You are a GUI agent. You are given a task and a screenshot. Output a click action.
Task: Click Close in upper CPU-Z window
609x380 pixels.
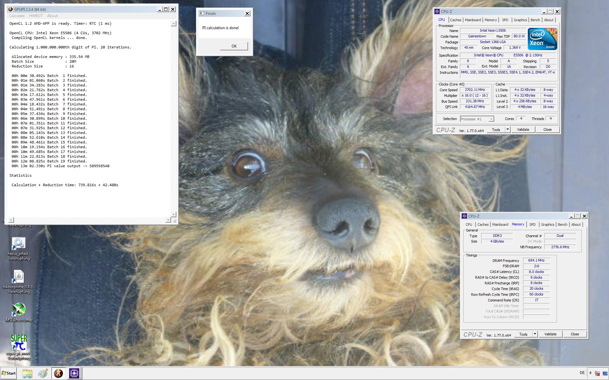pyautogui.click(x=547, y=130)
